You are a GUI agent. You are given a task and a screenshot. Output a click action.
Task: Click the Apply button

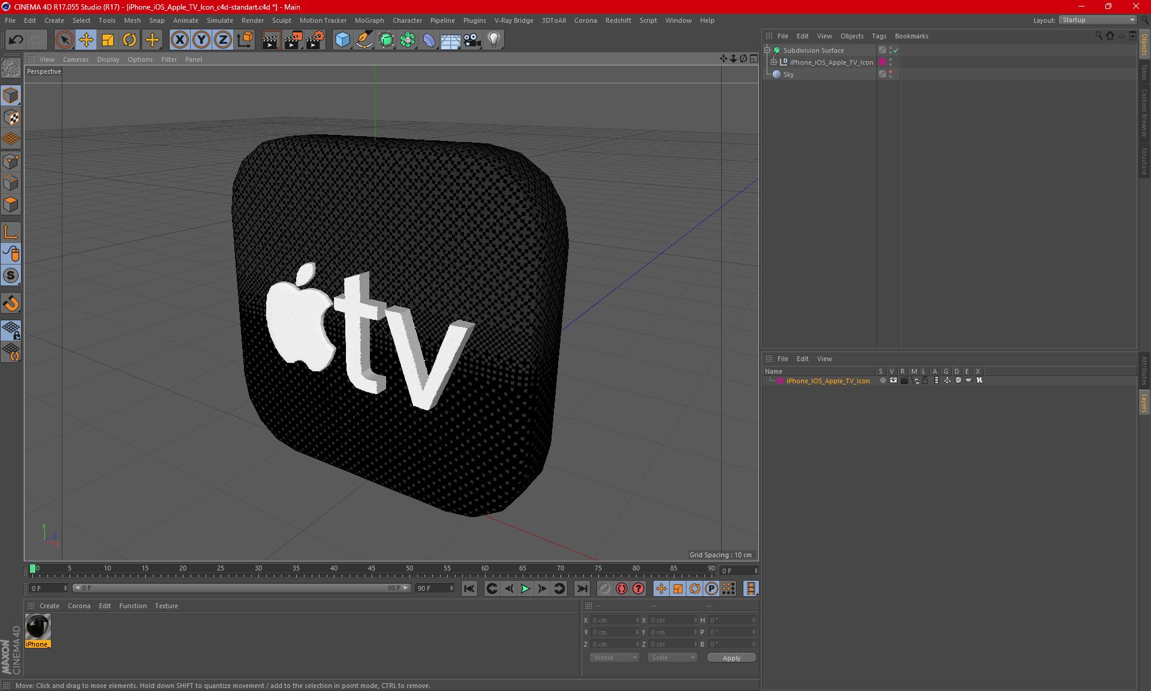click(731, 658)
